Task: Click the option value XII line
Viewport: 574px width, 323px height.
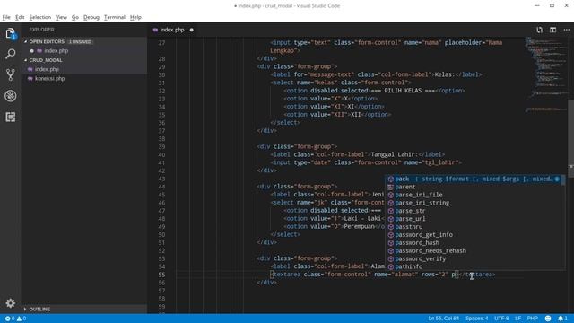Action: click(x=337, y=115)
